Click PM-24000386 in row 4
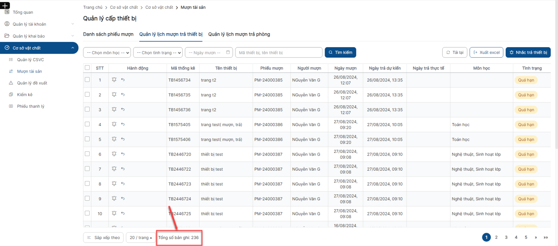Screen dimensions: 558x246 click(x=268, y=125)
